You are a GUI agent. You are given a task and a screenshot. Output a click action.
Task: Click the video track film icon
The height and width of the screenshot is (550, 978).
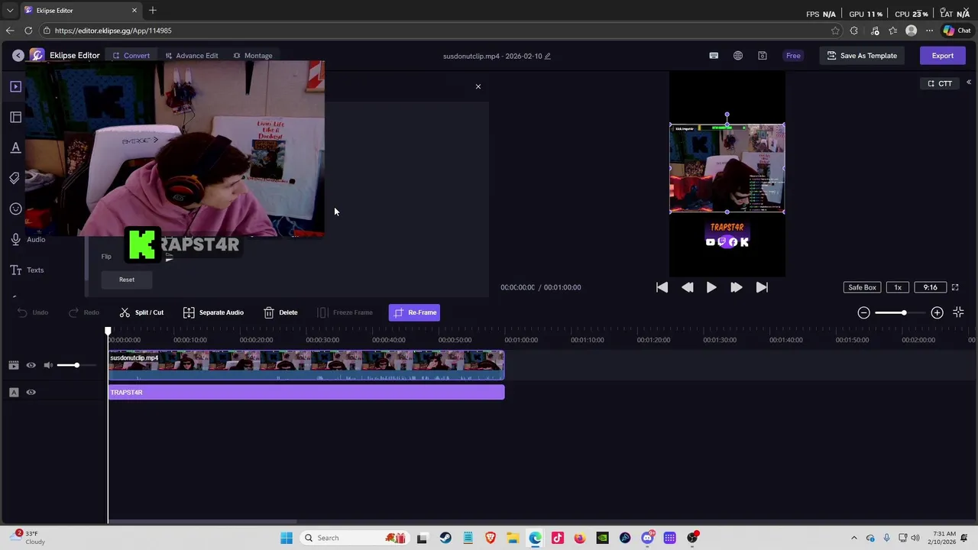click(14, 365)
